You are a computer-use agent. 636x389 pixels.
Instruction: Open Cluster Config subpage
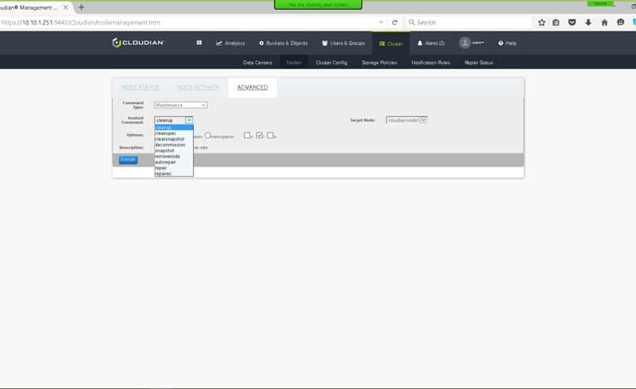point(331,63)
